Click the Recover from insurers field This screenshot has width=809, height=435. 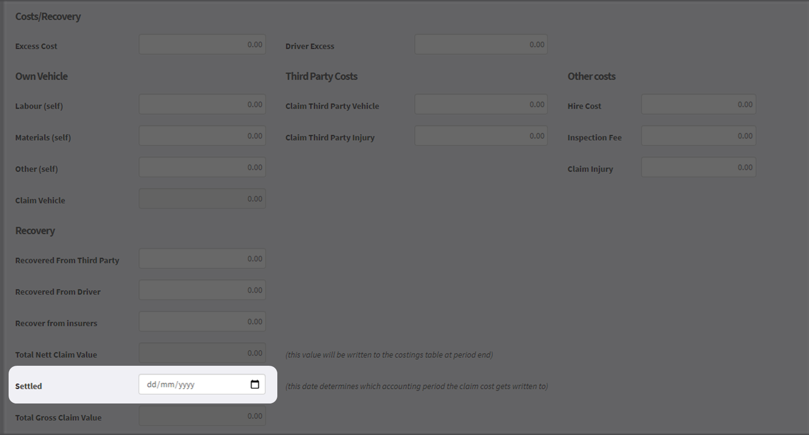tap(202, 321)
